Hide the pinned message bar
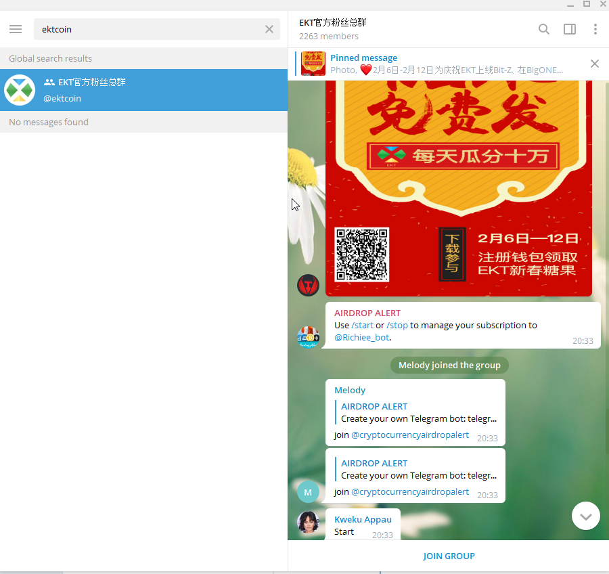Viewport: 609px width, 574px height. (594, 64)
